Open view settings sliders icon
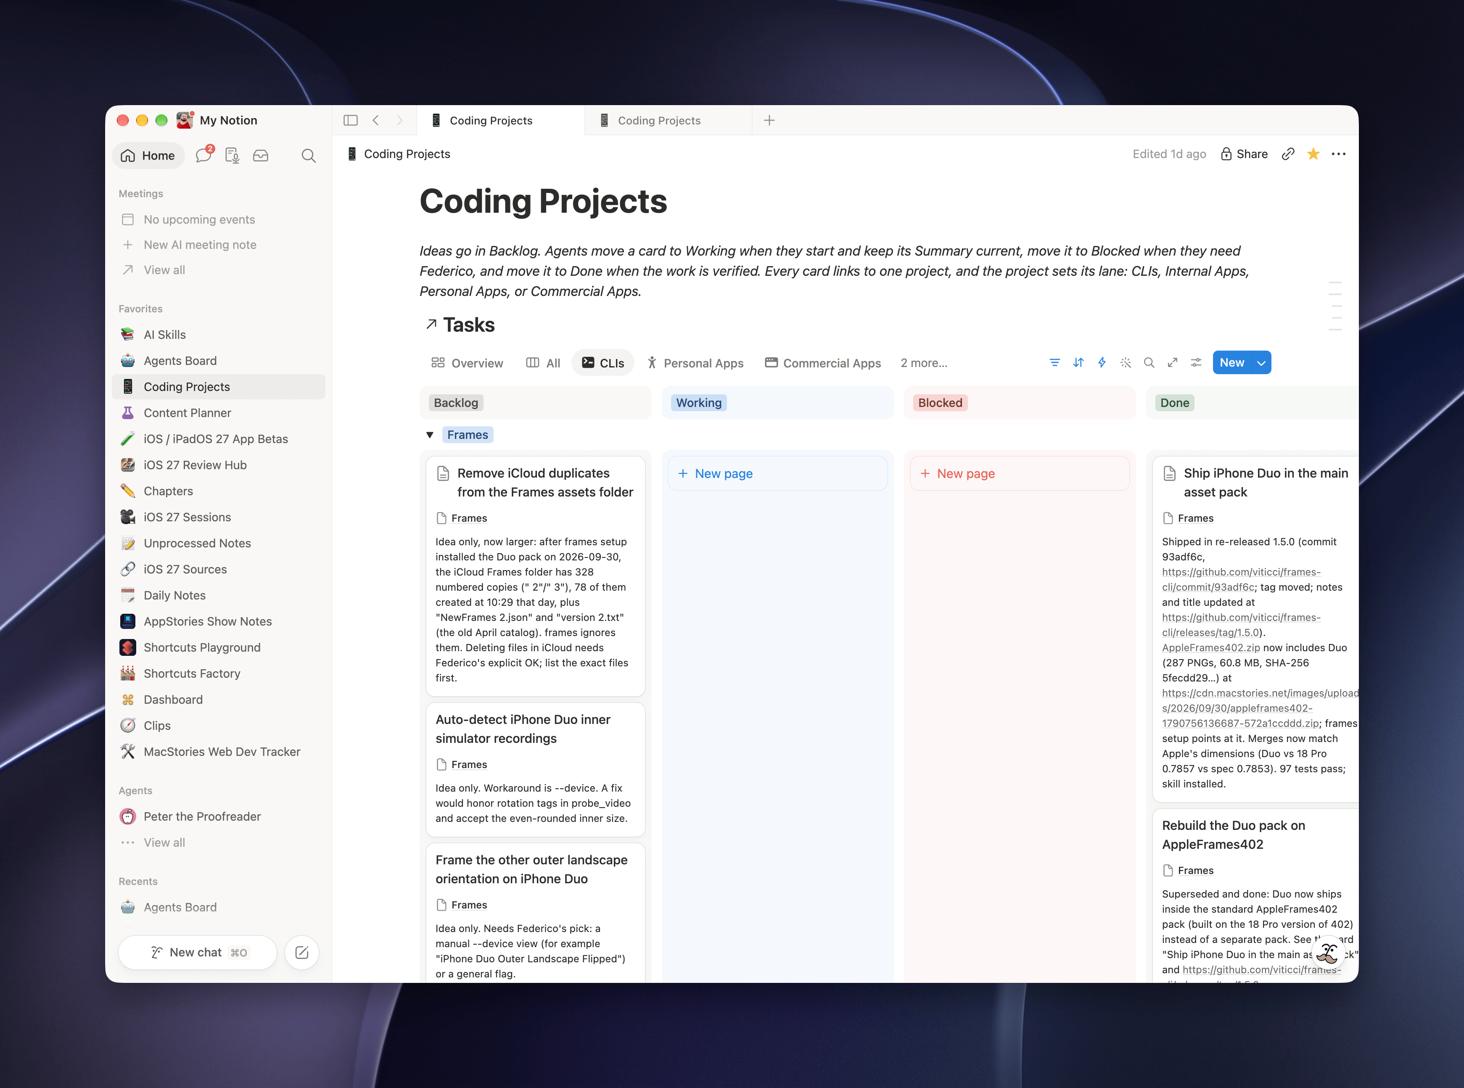This screenshot has width=1464, height=1088. [x=1196, y=362]
